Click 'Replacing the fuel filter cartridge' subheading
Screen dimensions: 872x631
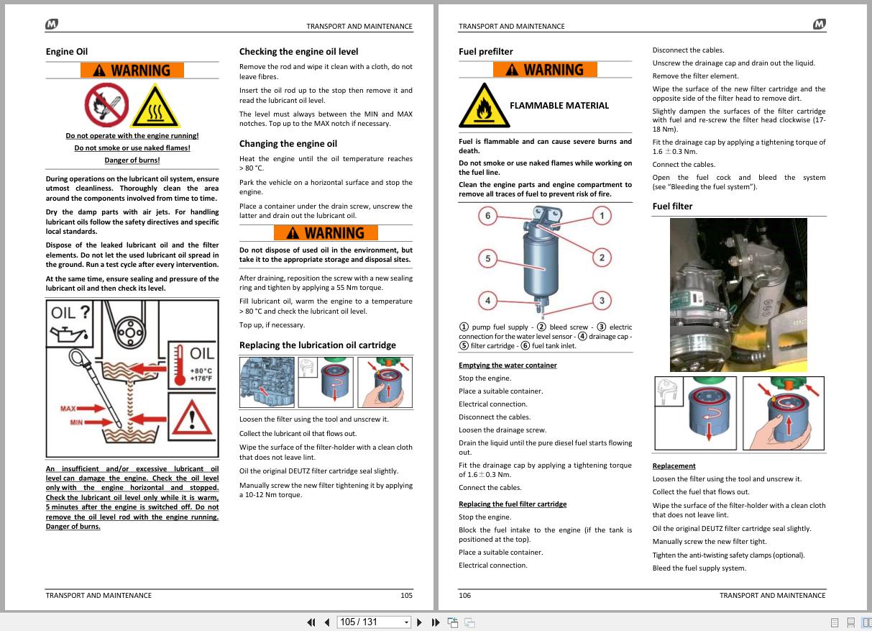[513, 504]
